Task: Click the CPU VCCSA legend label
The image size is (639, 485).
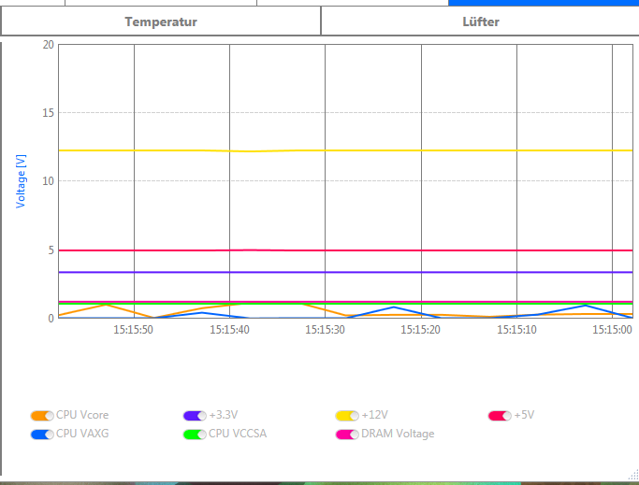Action: point(238,434)
